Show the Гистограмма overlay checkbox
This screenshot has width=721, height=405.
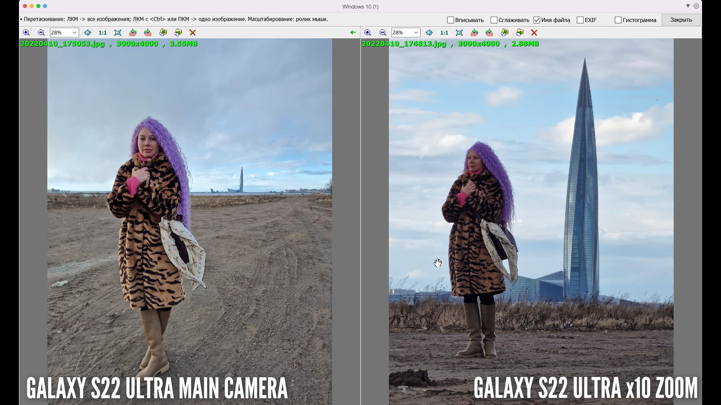coord(618,20)
